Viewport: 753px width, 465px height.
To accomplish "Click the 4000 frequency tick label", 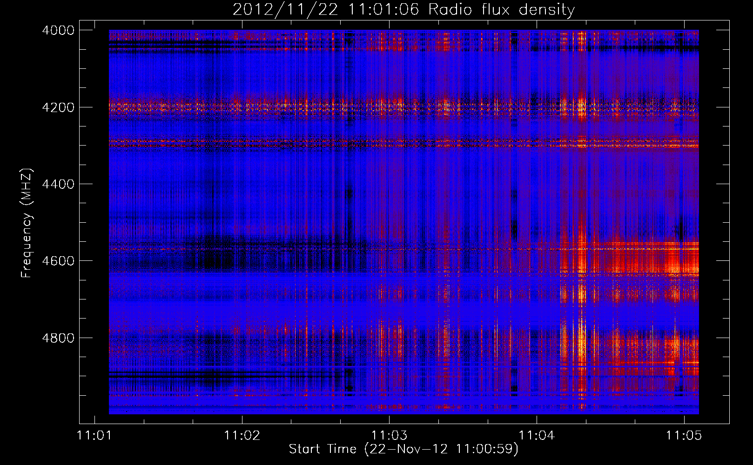I will (58, 30).
